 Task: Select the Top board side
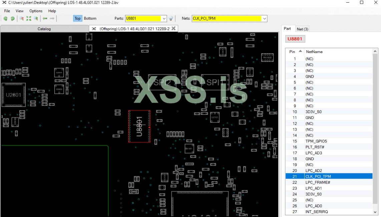click(77, 18)
